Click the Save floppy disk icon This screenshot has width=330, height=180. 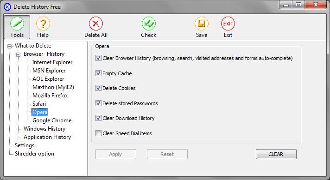(x=202, y=24)
